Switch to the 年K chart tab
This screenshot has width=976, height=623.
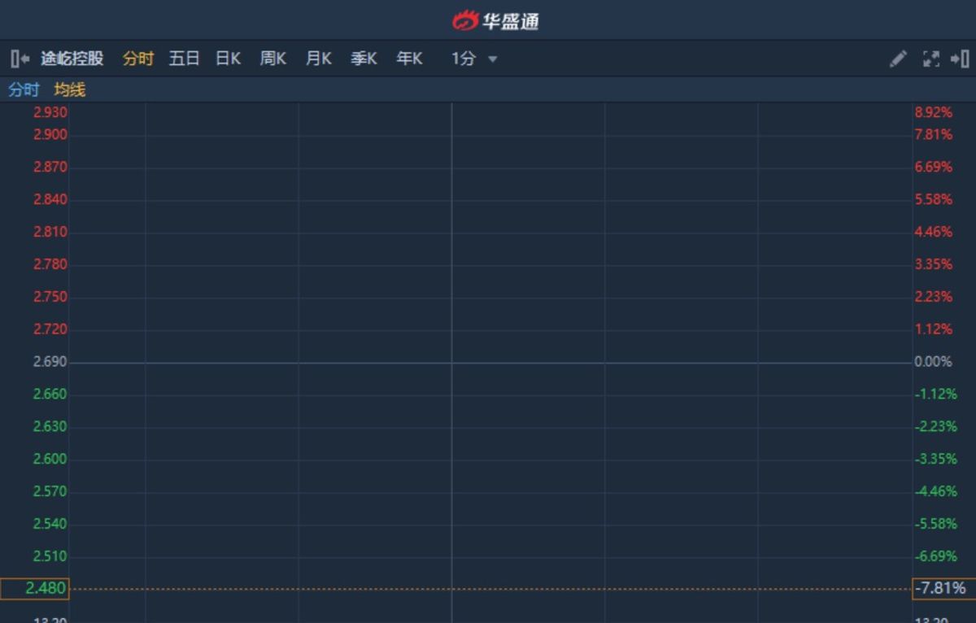[x=409, y=59]
